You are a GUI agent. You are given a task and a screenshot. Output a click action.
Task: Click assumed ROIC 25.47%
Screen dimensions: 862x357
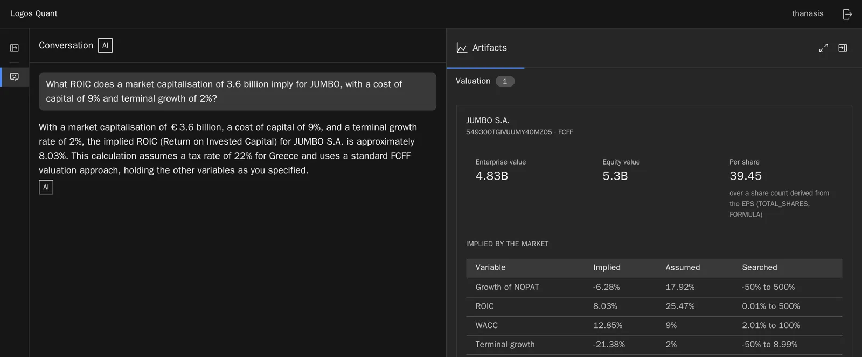[680, 306]
